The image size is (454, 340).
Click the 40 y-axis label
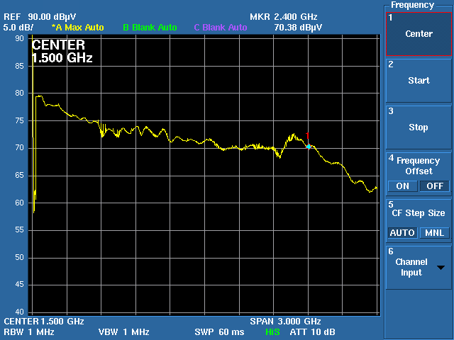20,312
